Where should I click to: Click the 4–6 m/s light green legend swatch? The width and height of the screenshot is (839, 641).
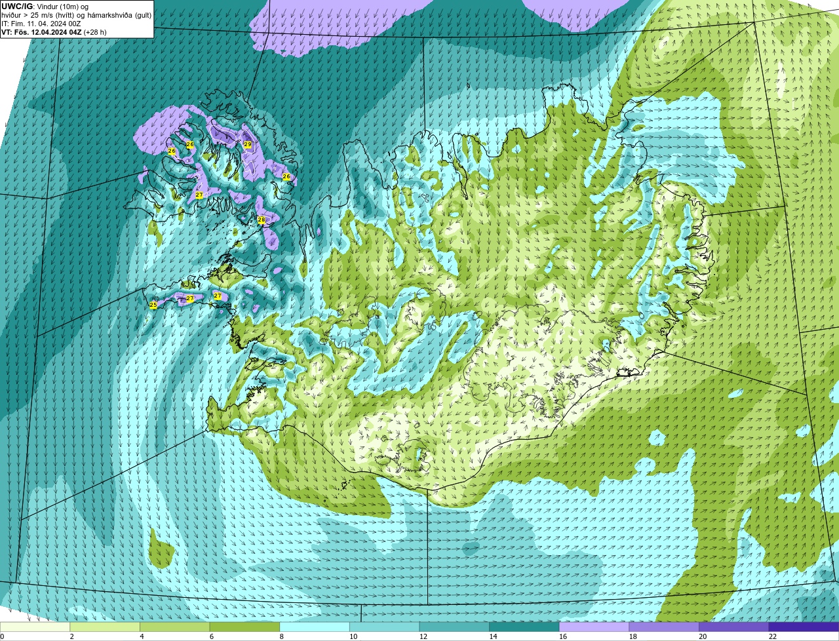175,627
